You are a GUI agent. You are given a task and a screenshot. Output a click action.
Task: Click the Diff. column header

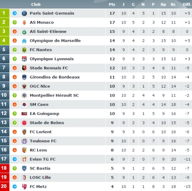[187, 5]
